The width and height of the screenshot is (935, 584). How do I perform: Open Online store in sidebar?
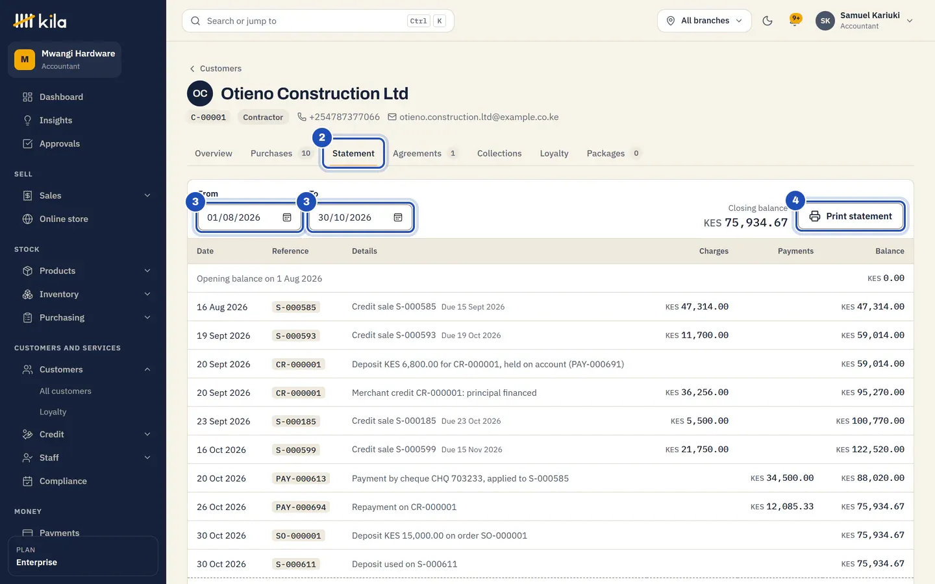[83, 219]
